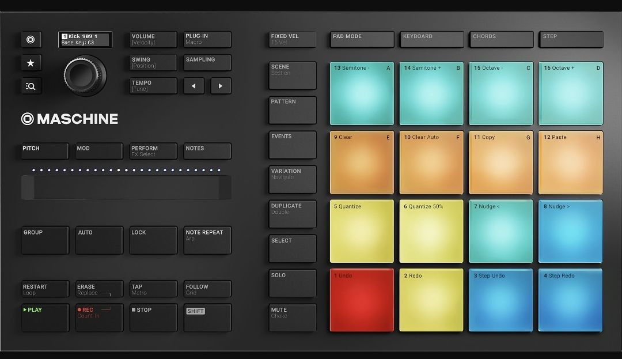Open the PLUG-IN Macro button

(207, 40)
